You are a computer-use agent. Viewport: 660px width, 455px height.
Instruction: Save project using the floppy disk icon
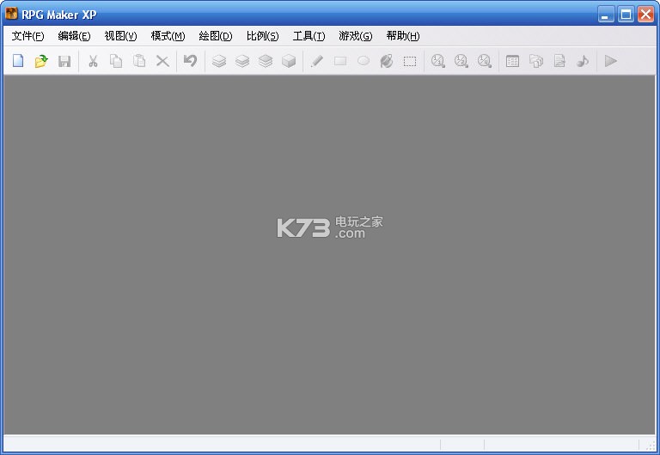coord(64,61)
